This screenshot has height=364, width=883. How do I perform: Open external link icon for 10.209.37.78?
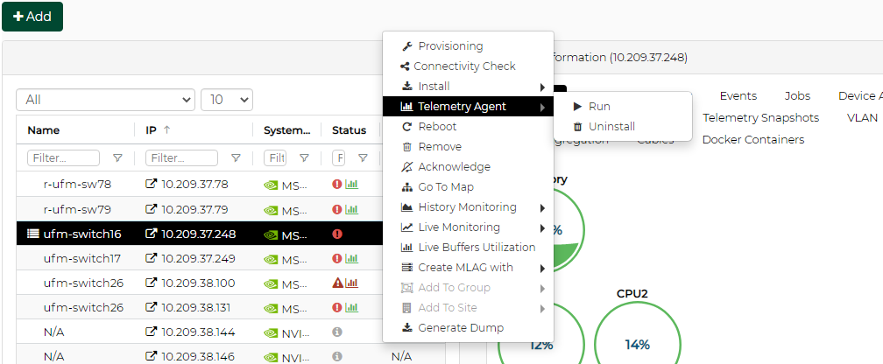coord(152,185)
